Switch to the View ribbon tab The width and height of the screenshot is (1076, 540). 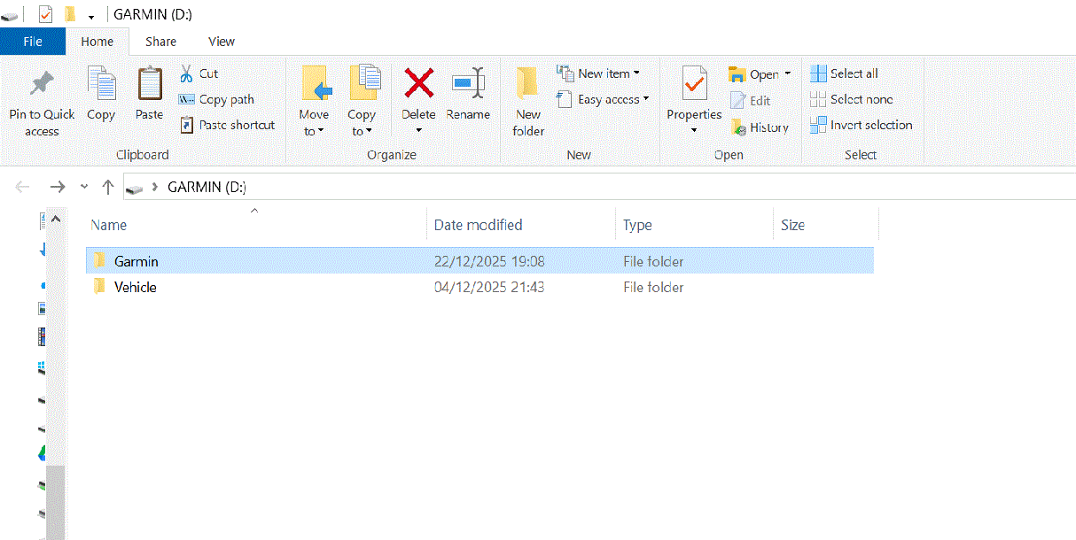coord(221,42)
